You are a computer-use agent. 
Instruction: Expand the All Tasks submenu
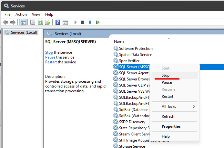pos(178,106)
